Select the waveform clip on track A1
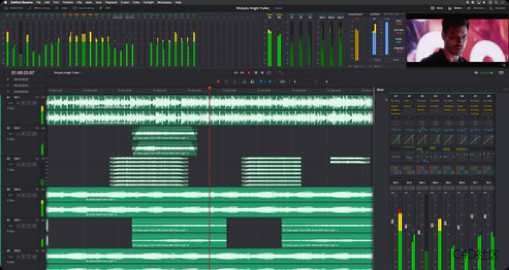This screenshot has width=509, height=270. click(x=210, y=110)
